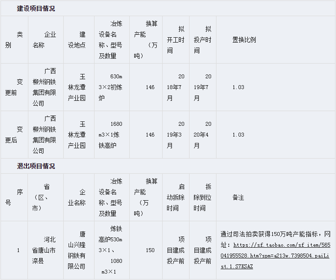
Task: Select the 置换比例 column header
Action: point(244,40)
